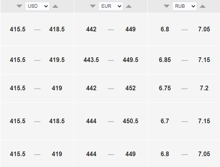Select the 6.7 RUB buy rate
The image size is (220, 167).
(165, 121)
